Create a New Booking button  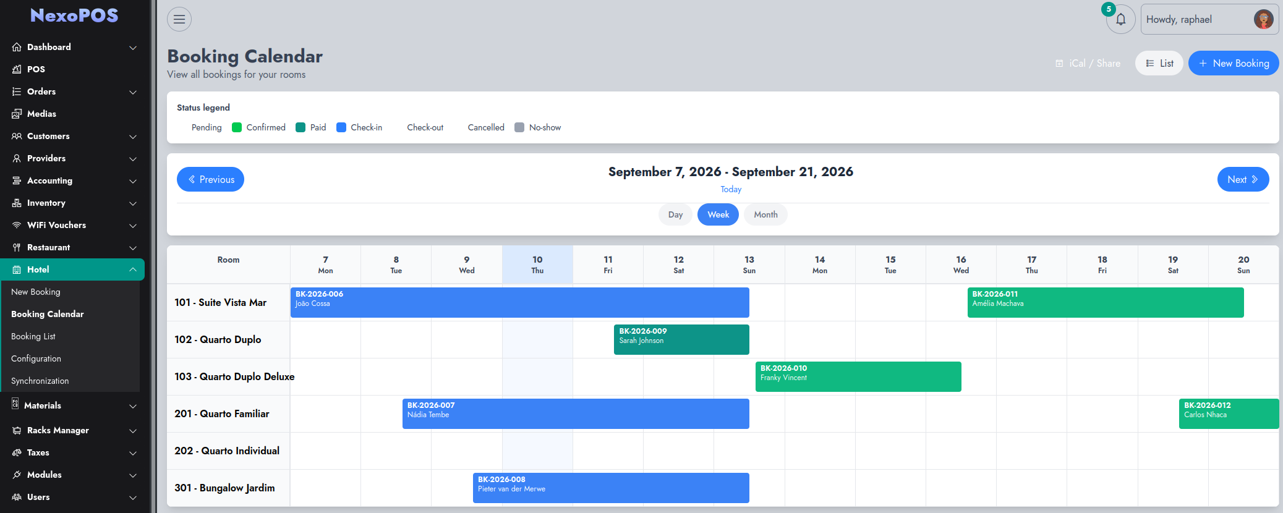(x=1234, y=63)
